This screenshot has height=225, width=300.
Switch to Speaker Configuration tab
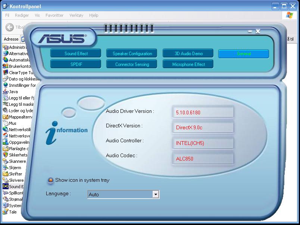(132, 54)
